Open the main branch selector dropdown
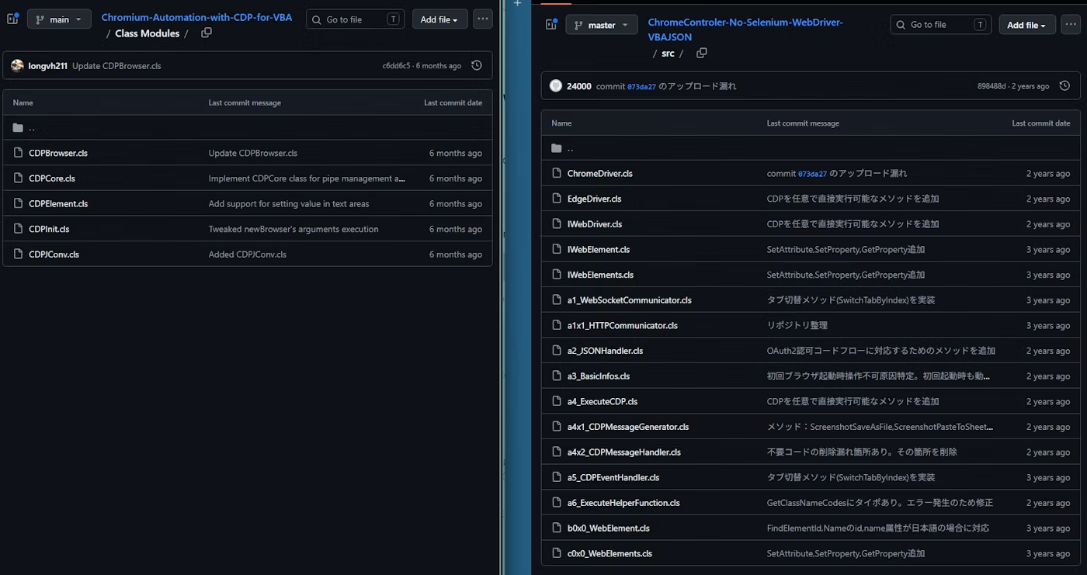1087x575 pixels. click(59, 19)
